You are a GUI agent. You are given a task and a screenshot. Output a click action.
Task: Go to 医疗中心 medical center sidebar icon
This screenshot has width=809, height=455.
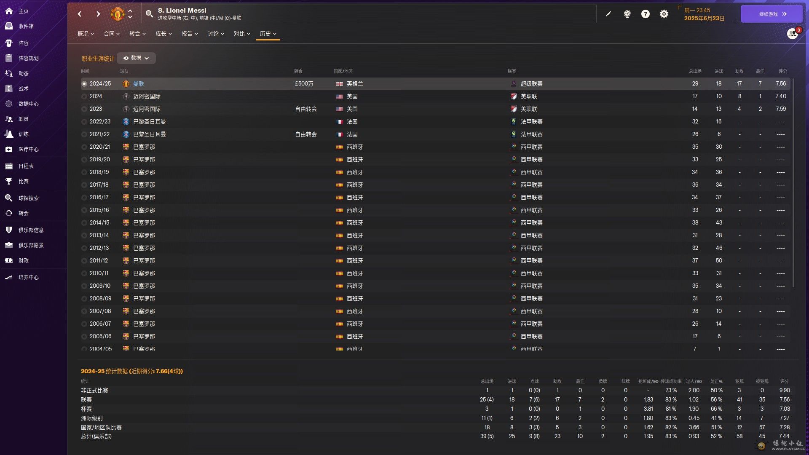pos(9,149)
